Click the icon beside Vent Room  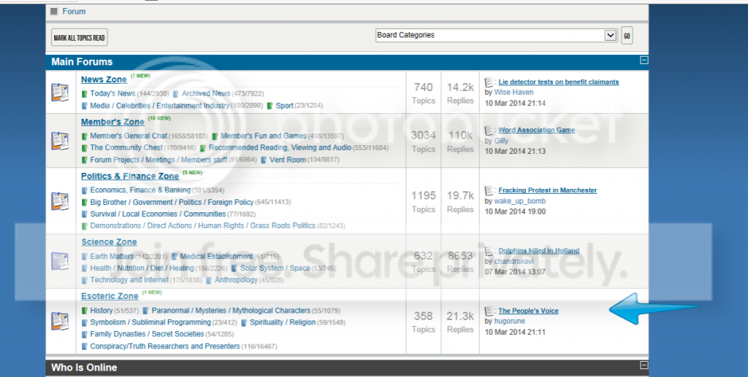[264, 160]
